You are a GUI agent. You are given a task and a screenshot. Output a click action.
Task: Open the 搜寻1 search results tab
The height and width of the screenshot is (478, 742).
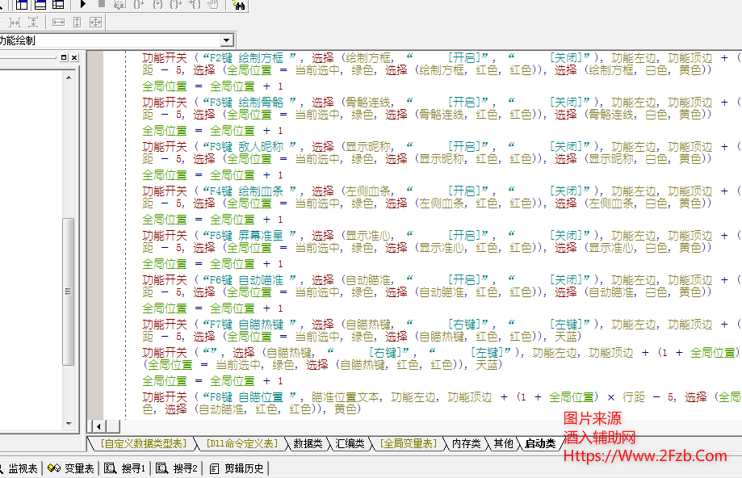pyautogui.click(x=126, y=468)
